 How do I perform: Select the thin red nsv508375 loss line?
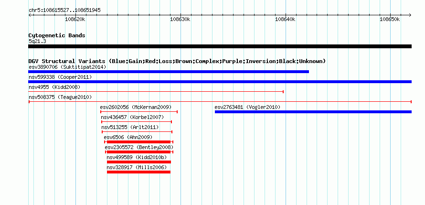point(220,102)
